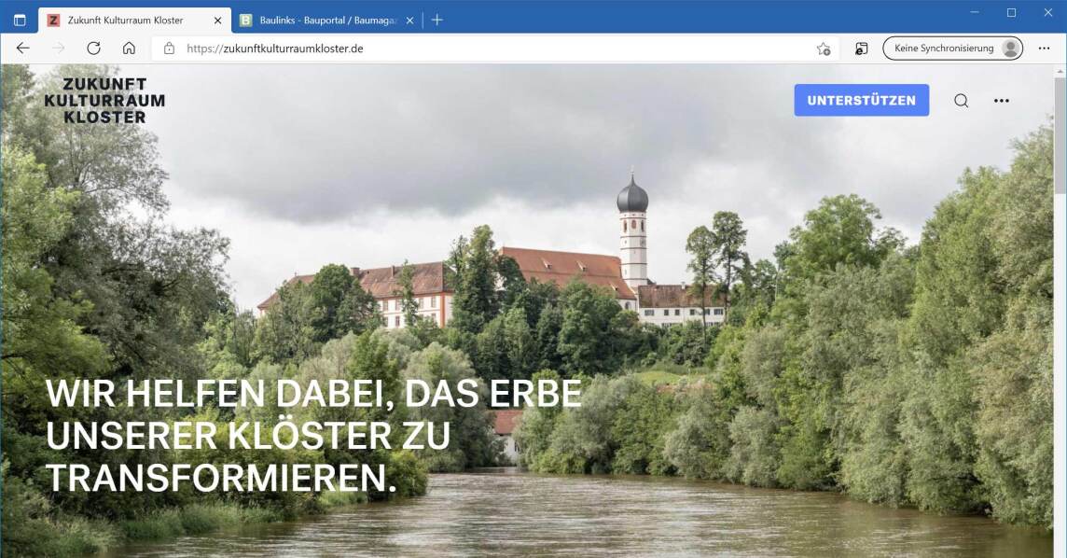Reload the current page
This screenshot has width=1067, height=558.
coord(94,49)
